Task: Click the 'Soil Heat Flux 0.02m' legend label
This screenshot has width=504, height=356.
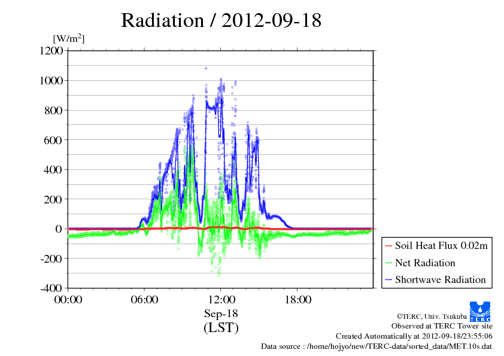Action: pos(441,246)
